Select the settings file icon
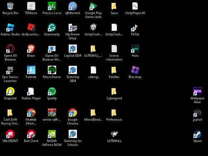This screenshot has height=156, width=208. pos(93,70)
